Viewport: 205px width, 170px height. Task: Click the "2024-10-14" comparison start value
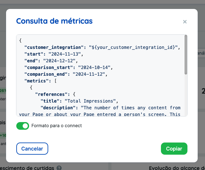pyautogui.click(x=94, y=67)
